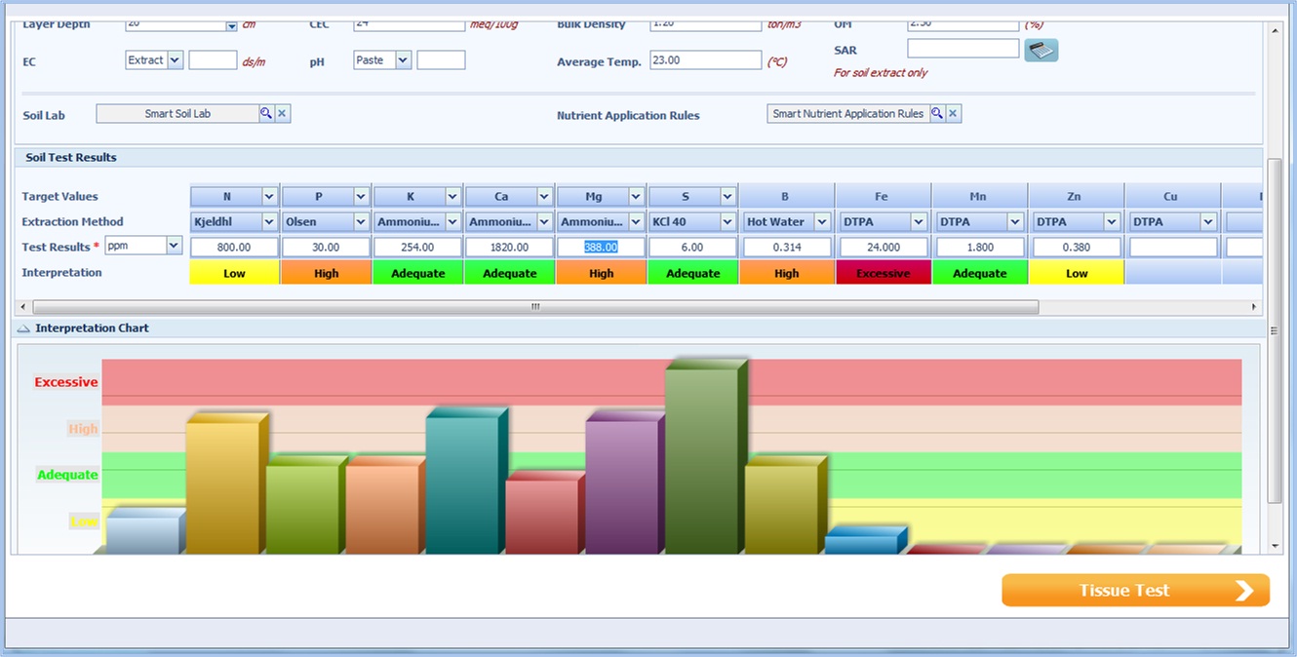1297x657 pixels.
Task: Expand the S target values dropdown
Action: pyautogui.click(x=728, y=197)
